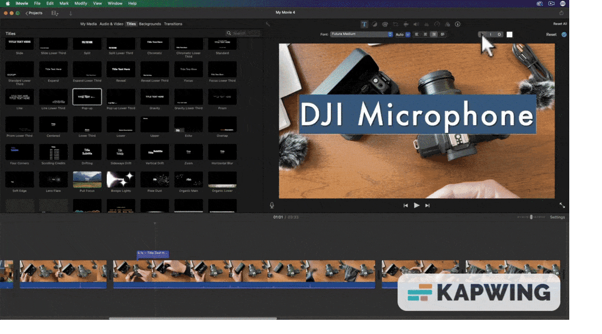This screenshot has width=602, height=334.
Task: Open the Futura Medium font dropdown
Action: (361, 35)
